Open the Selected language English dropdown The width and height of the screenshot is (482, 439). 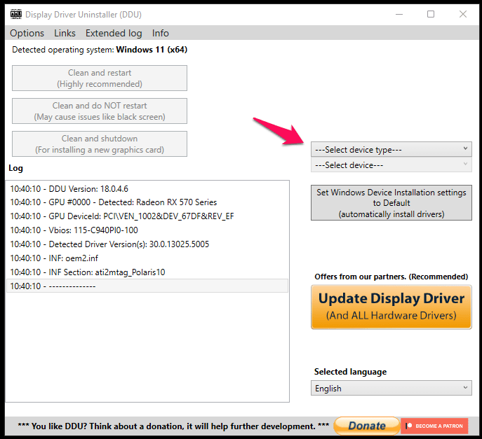[x=391, y=388]
